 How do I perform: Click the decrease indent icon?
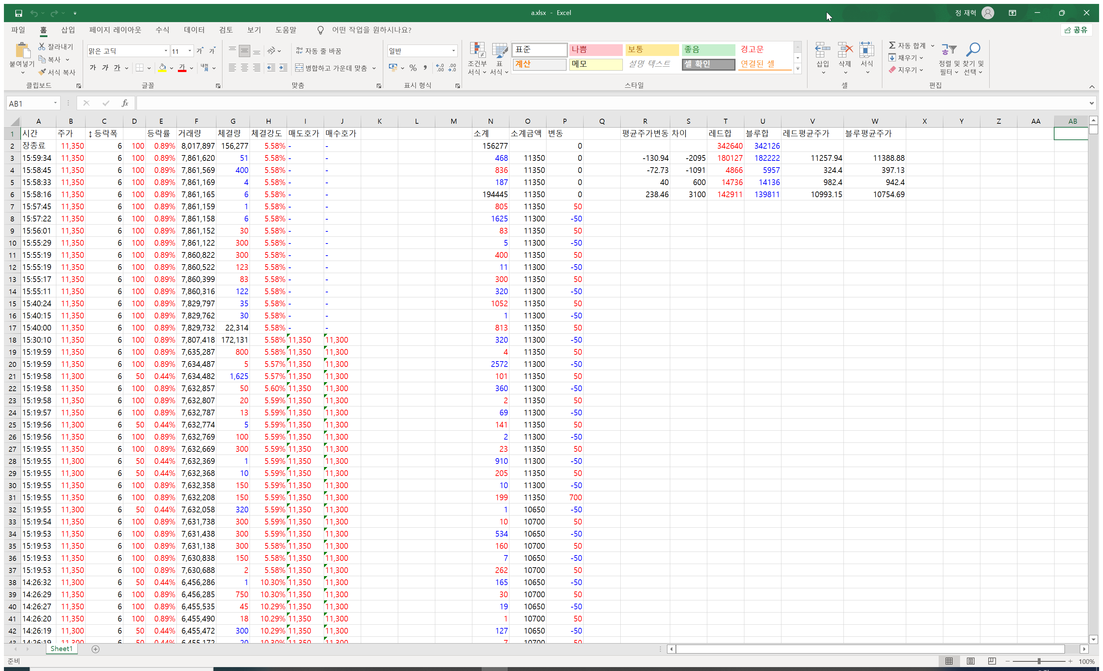[271, 68]
